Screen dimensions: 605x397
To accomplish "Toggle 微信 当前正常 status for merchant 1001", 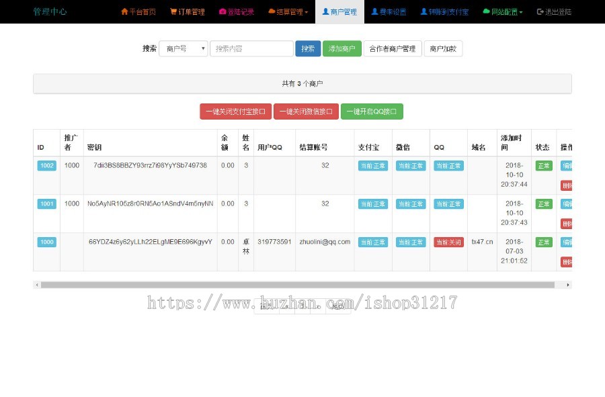I will (410, 204).
